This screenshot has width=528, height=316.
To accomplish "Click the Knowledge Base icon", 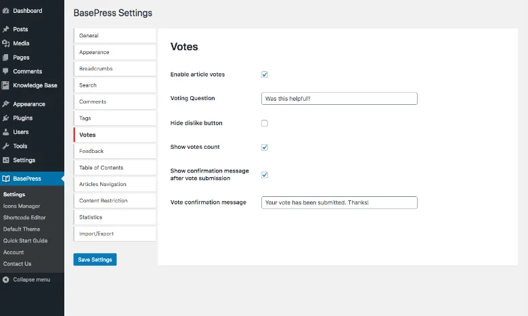I will tap(5, 85).
